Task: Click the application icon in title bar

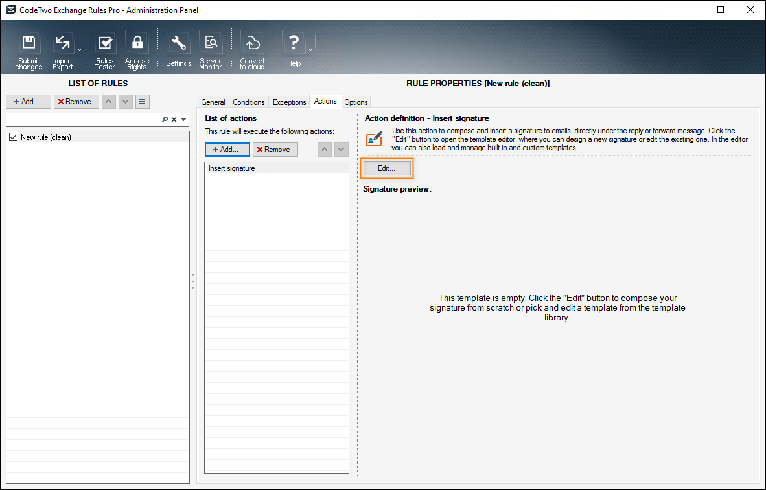Action: click(x=11, y=10)
